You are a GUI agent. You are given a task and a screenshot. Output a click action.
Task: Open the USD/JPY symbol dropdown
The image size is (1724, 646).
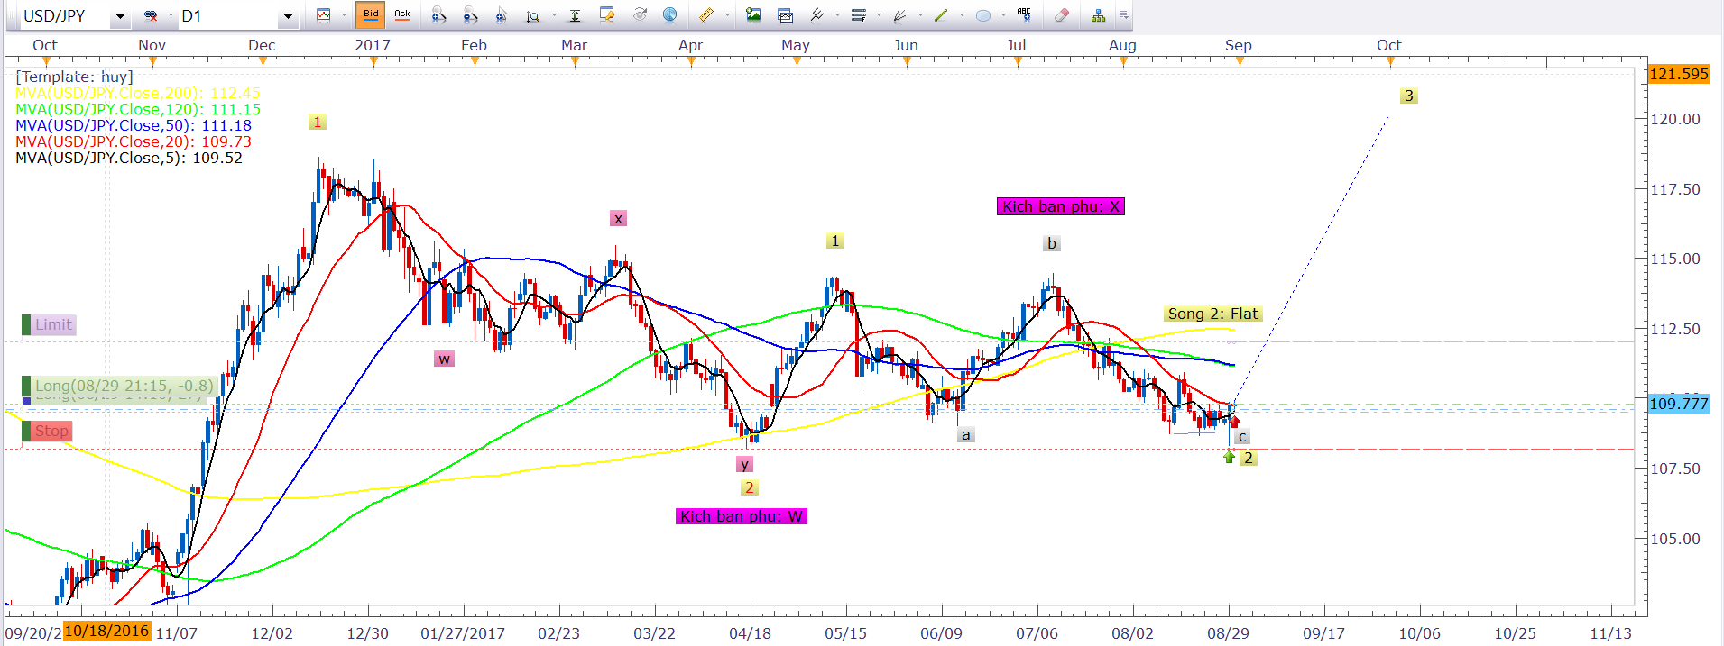pyautogui.click(x=120, y=16)
